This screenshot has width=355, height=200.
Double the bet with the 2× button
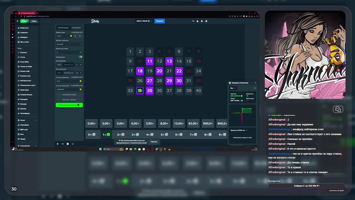point(80,36)
